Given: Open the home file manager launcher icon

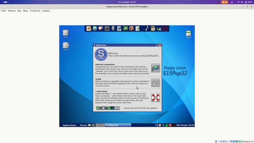Looking at the screenshot, I should pos(89,29).
